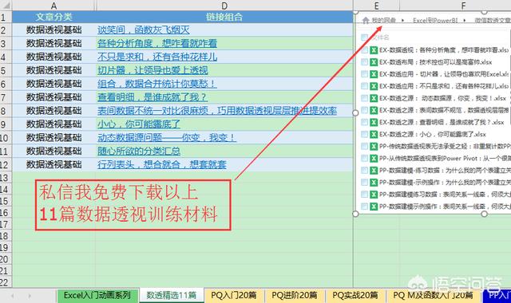Select the 数透精选11篇 sheet tab
Screen dimensions: 511x303
[172, 296]
